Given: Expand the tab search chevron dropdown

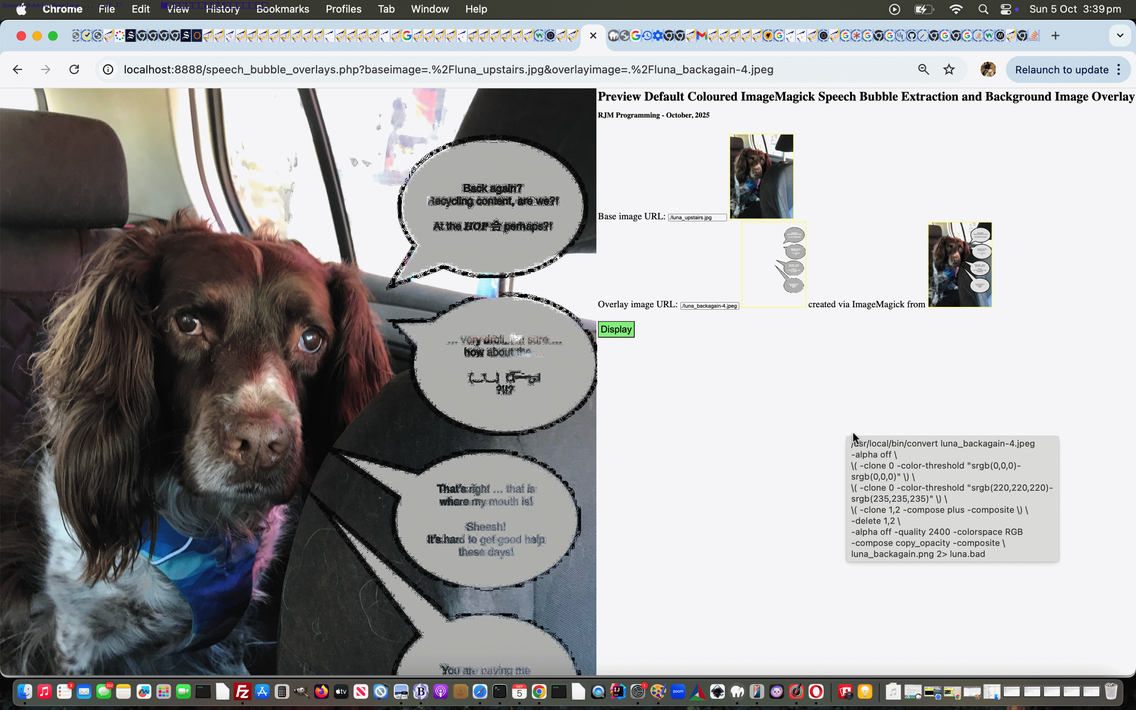Looking at the screenshot, I should 1119,35.
